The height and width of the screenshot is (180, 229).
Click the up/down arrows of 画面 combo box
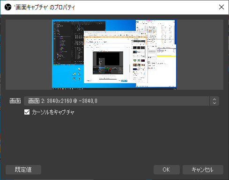pyautogui.click(x=214, y=101)
